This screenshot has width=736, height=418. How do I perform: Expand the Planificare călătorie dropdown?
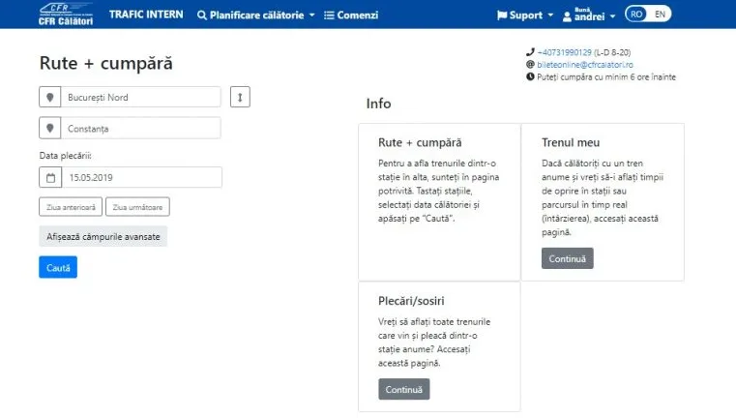click(256, 15)
